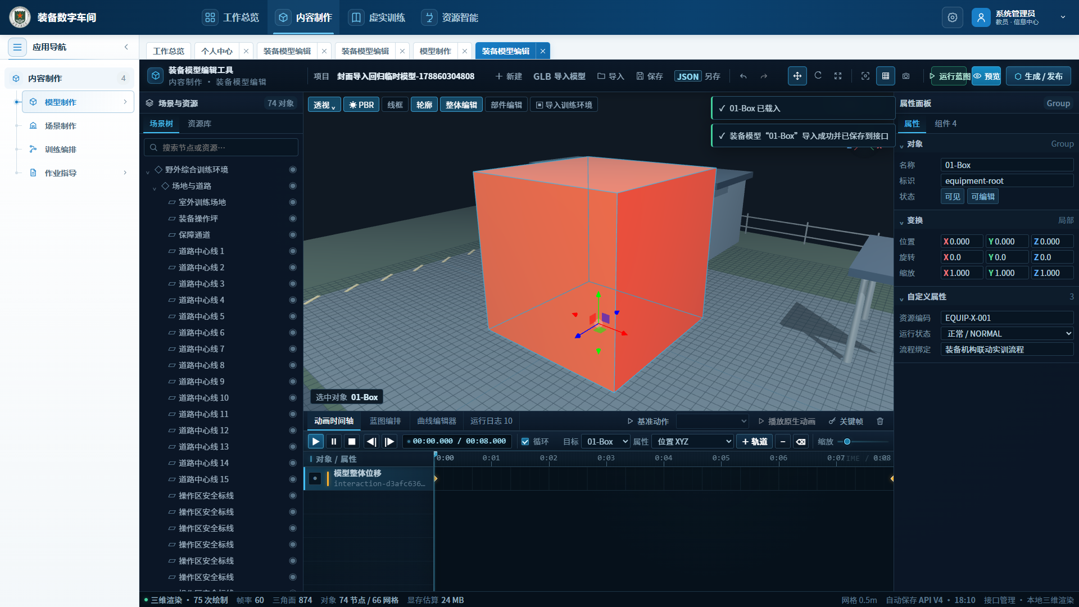
Task: Stop timeline playback
Action: pyautogui.click(x=352, y=442)
